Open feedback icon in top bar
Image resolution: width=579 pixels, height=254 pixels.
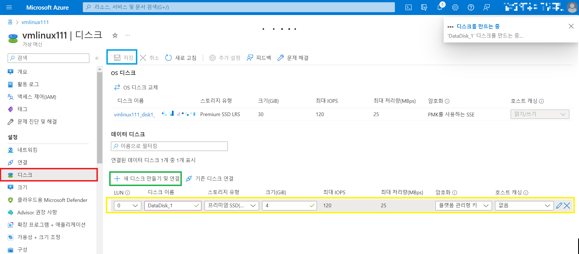[487, 7]
